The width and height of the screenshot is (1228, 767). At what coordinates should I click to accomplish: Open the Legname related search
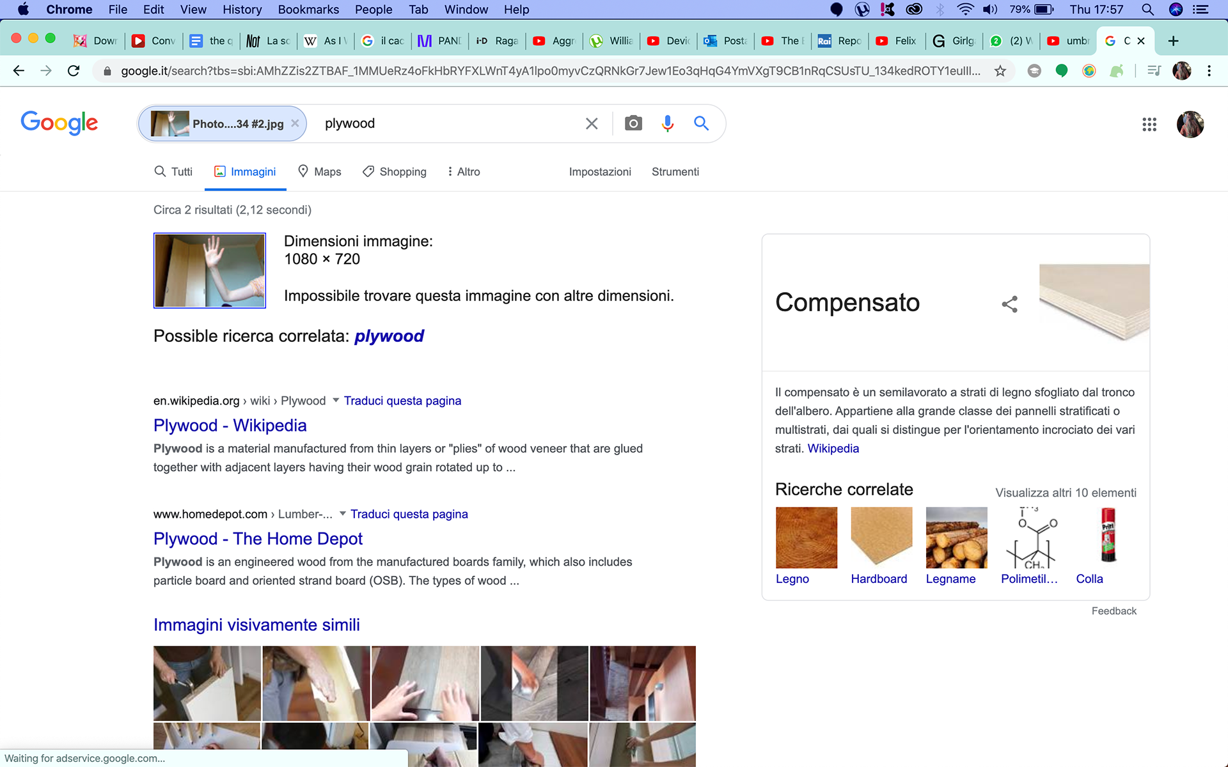tap(956, 546)
